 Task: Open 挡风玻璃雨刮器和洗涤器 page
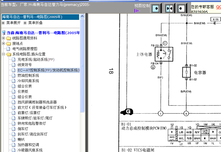(x=37, y=102)
